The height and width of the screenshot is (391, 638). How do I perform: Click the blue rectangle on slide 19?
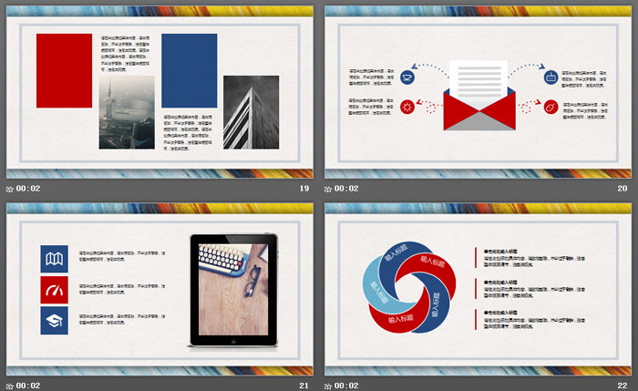(x=190, y=71)
